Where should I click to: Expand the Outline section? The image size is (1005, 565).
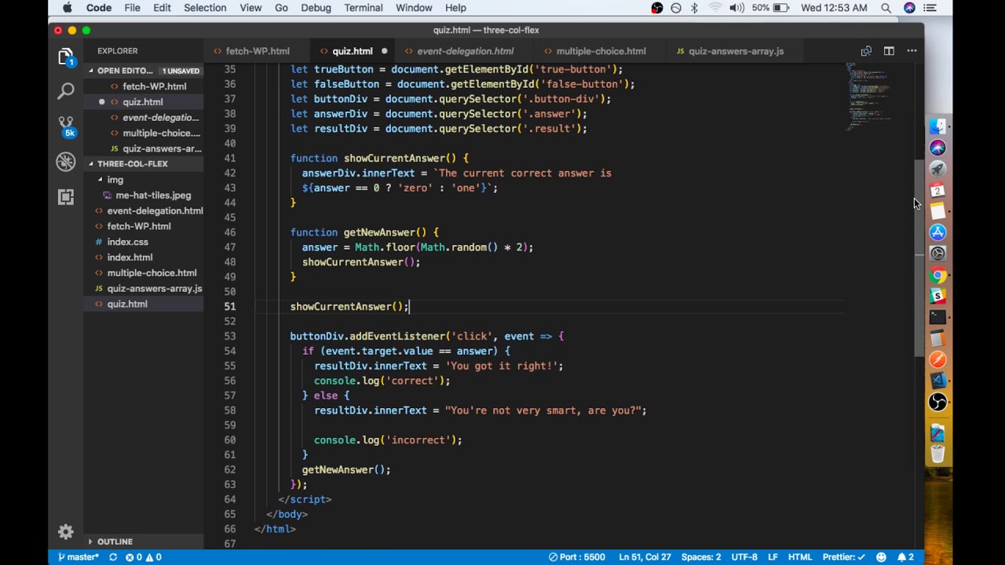point(115,541)
